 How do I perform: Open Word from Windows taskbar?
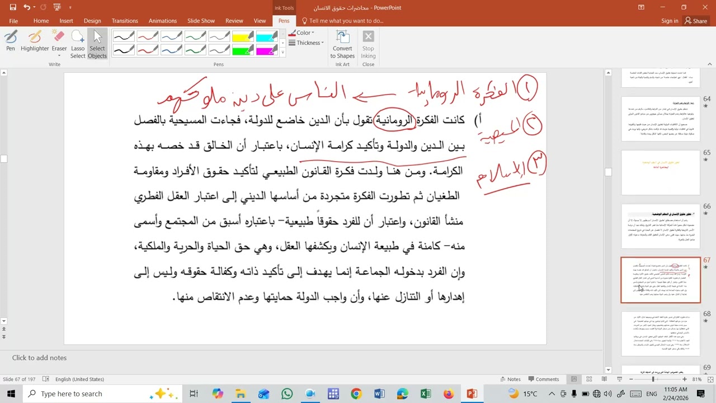coord(379,393)
